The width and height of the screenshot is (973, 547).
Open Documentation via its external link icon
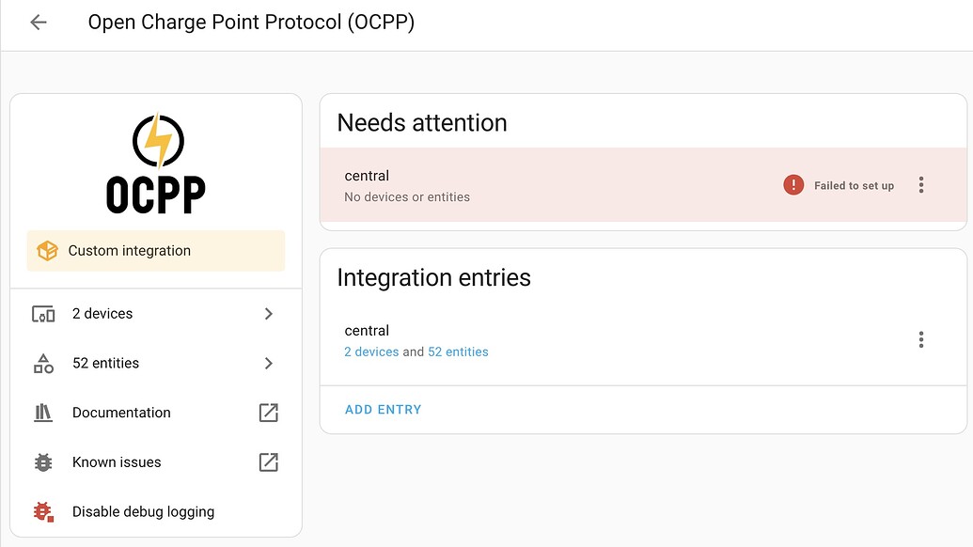pyautogui.click(x=269, y=413)
